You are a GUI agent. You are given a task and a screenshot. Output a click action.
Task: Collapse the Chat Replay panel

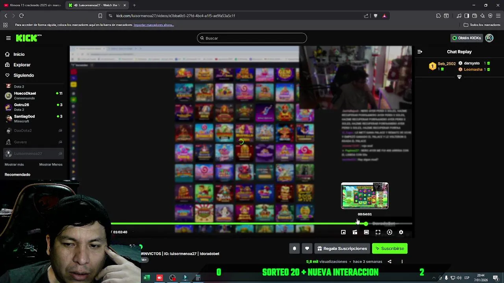tap(420, 51)
